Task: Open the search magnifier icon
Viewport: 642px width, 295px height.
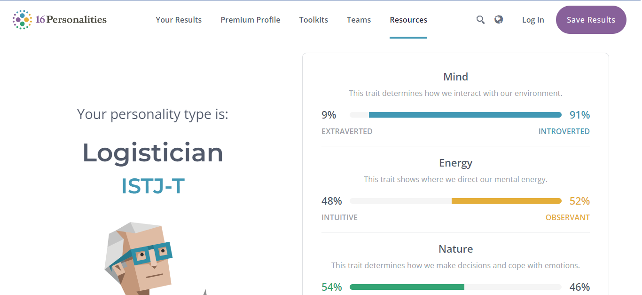Action: pyautogui.click(x=480, y=20)
